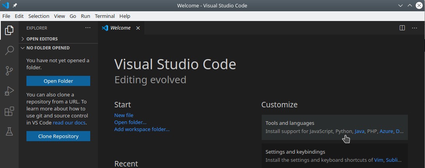Click the Java link in Tools and languages
The image size is (425, 168).
(x=359, y=131)
